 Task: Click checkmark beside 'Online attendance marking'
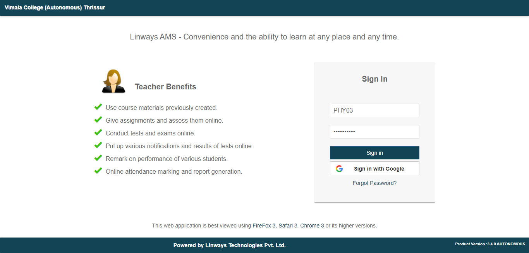[98, 171]
